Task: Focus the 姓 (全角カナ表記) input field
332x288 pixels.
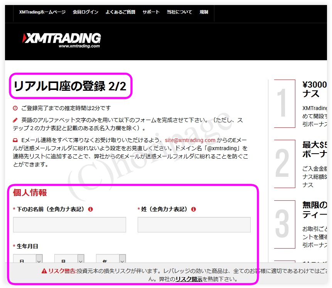Action: pos(194,225)
